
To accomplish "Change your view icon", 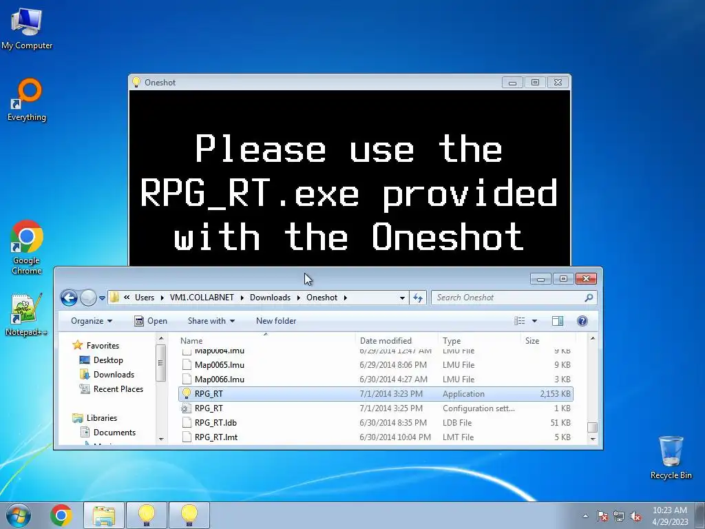I will coord(520,321).
